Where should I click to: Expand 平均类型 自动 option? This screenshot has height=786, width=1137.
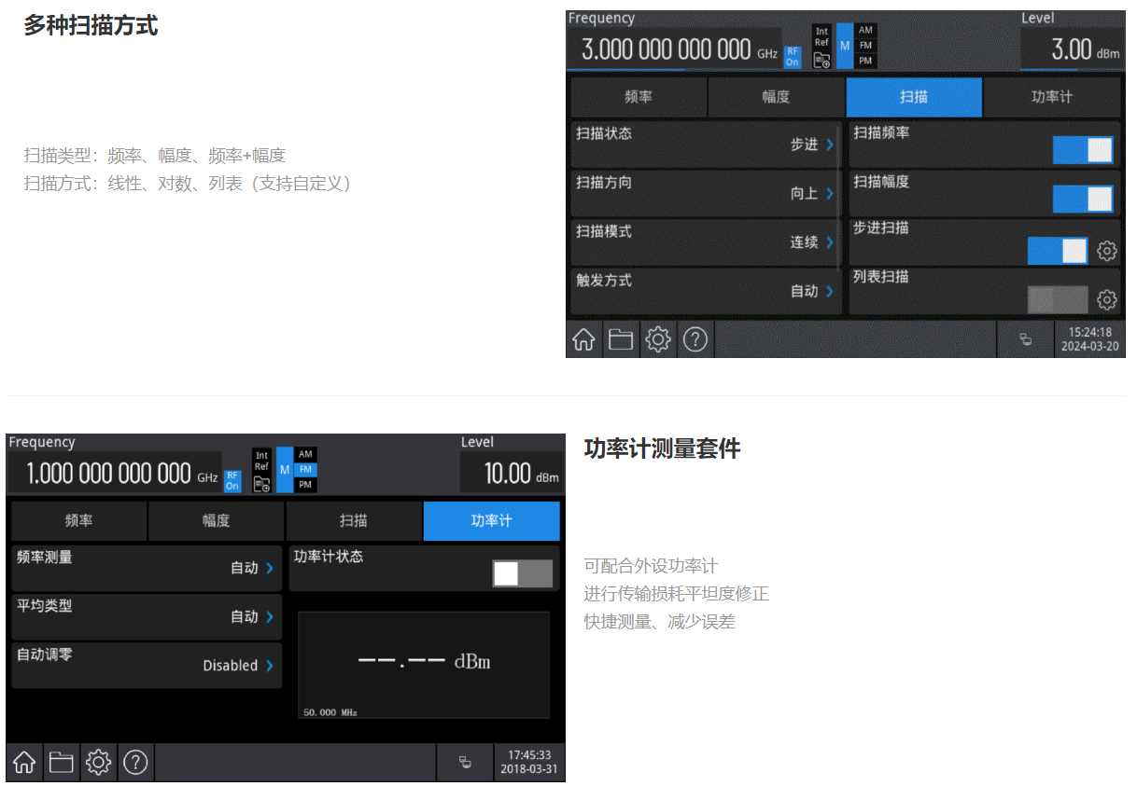coord(146,616)
